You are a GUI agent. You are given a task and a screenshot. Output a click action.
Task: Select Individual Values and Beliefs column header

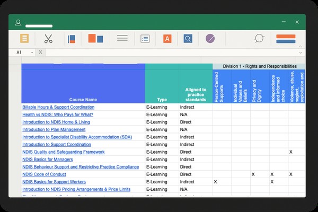pos(241,86)
